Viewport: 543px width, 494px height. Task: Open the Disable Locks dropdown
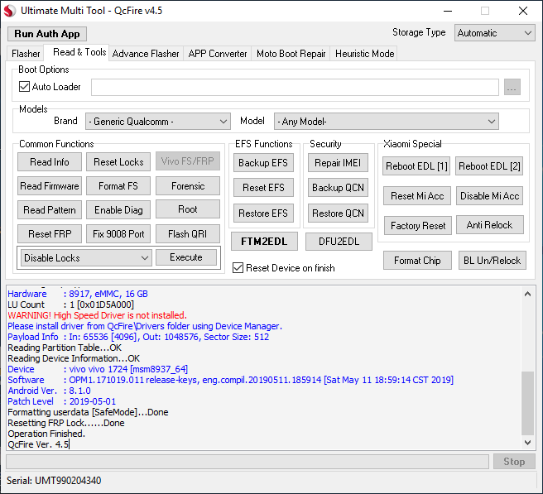pos(86,258)
